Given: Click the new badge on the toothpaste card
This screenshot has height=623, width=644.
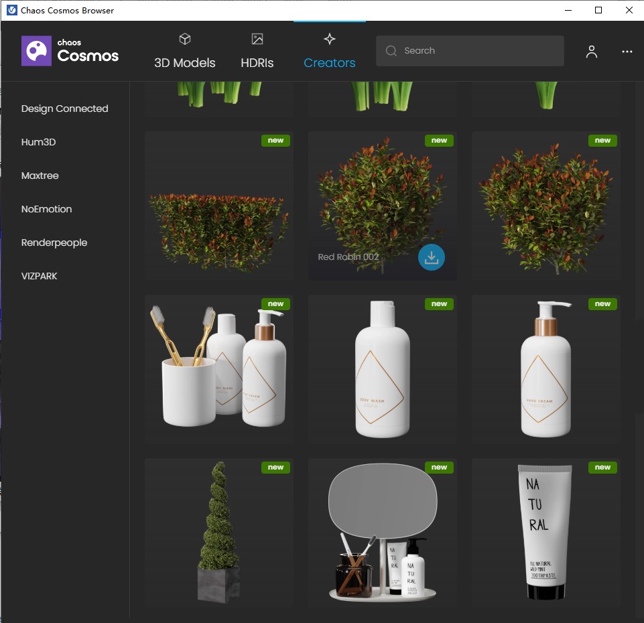Looking at the screenshot, I should [602, 468].
